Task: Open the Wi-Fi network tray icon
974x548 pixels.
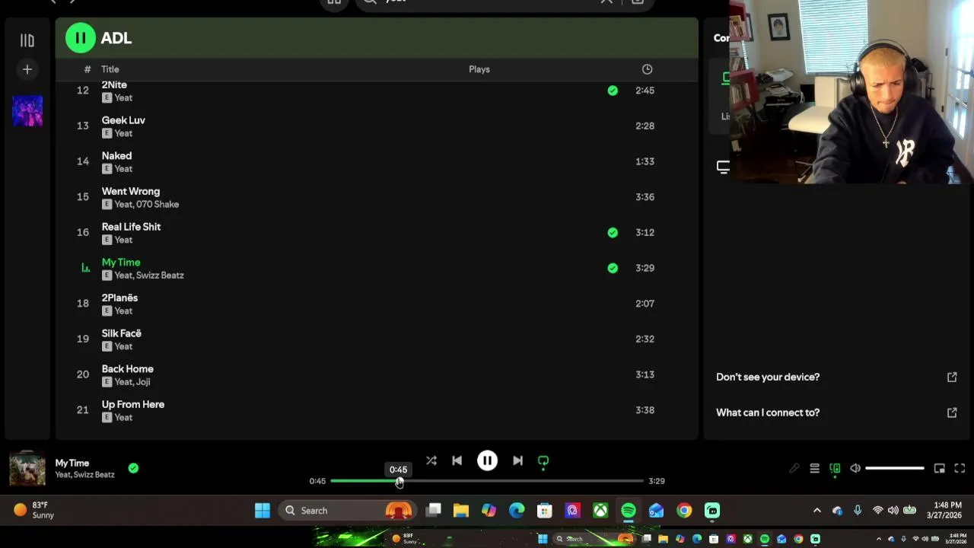Action: click(x=877, y=511)
